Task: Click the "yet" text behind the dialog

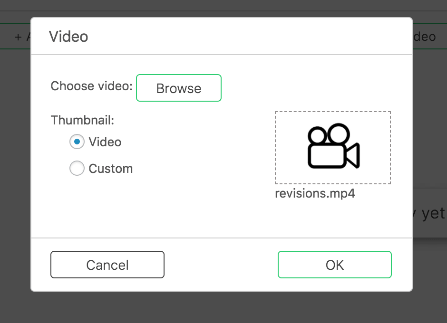Action: coord(429,213)
